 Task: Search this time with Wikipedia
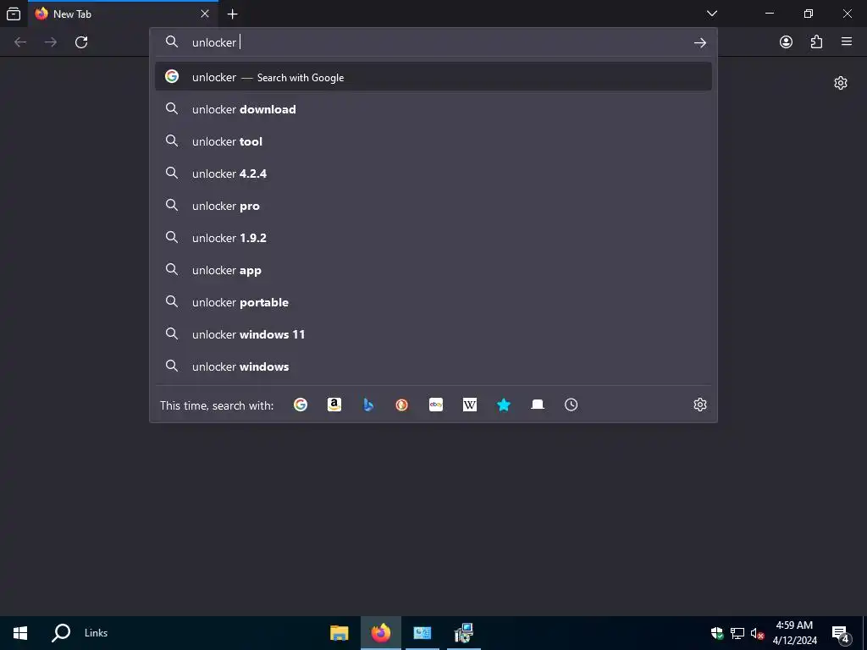coord(469,405)
